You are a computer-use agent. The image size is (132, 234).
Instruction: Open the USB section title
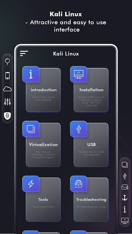tap(92, 144)
